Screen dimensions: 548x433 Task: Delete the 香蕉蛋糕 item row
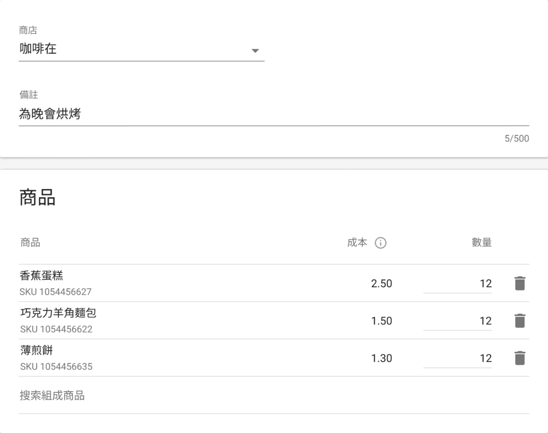(x=519, y=283)
